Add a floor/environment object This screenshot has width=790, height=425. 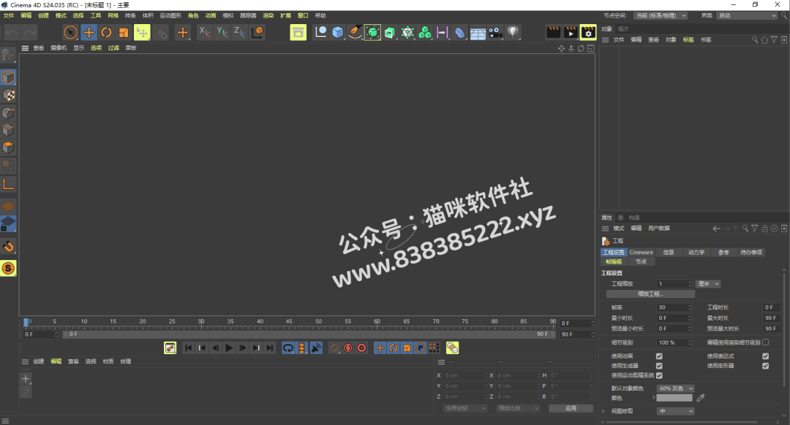(x=478, y=33)
